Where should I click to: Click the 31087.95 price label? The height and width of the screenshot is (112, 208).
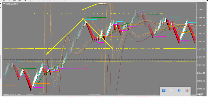point(201,33)
